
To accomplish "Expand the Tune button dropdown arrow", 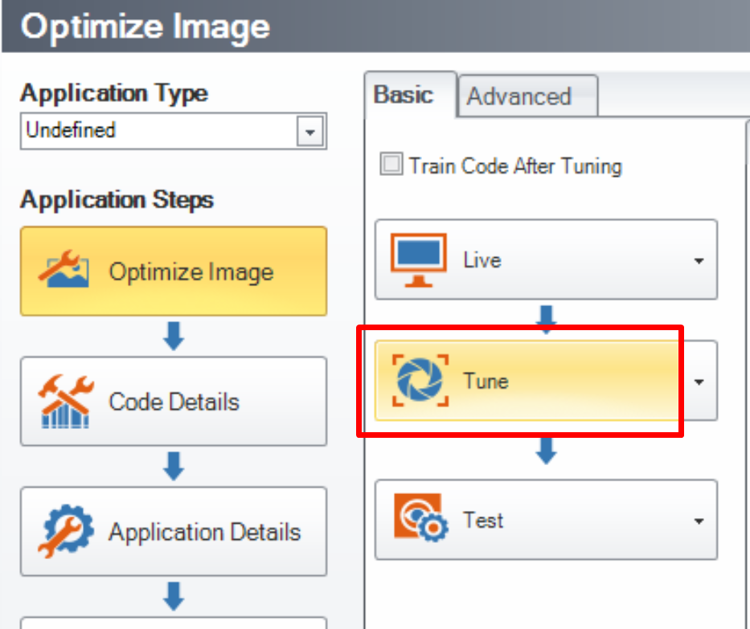I will click(x=699, y=381).
